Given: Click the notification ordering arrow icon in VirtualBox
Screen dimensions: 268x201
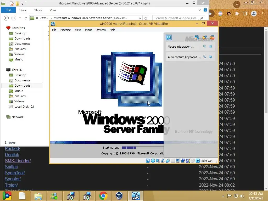Looking at the screenshot, I should pos(197,37).
